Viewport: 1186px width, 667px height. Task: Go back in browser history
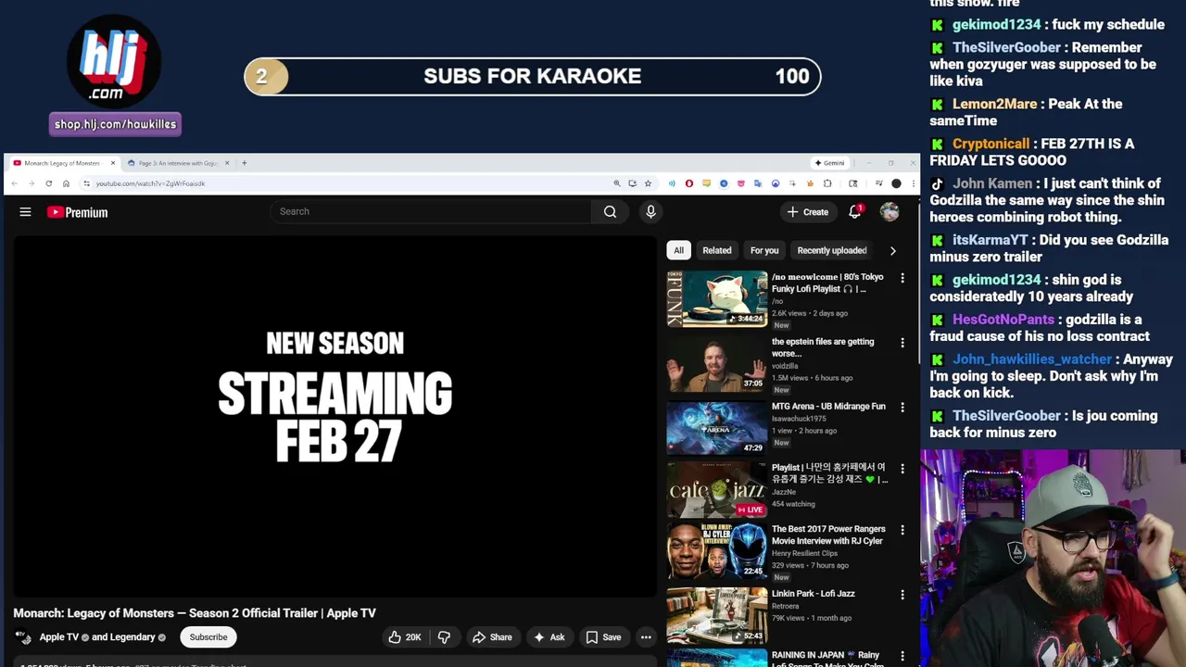(x=15, y=183)
